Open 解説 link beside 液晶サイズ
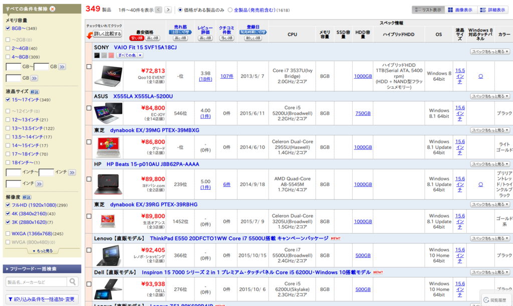Screen dimensions: 513x306 [35, 92]
